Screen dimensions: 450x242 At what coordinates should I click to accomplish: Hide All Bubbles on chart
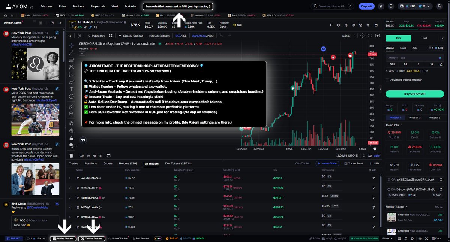pos(159,36)
